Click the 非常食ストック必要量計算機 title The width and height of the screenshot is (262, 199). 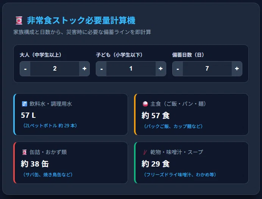coord(81,20)
